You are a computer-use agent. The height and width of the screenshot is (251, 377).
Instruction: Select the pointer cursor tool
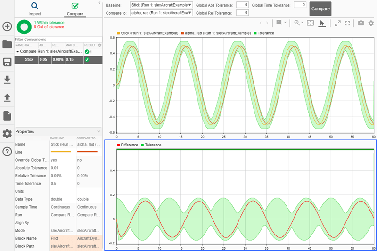coord(322,23)
